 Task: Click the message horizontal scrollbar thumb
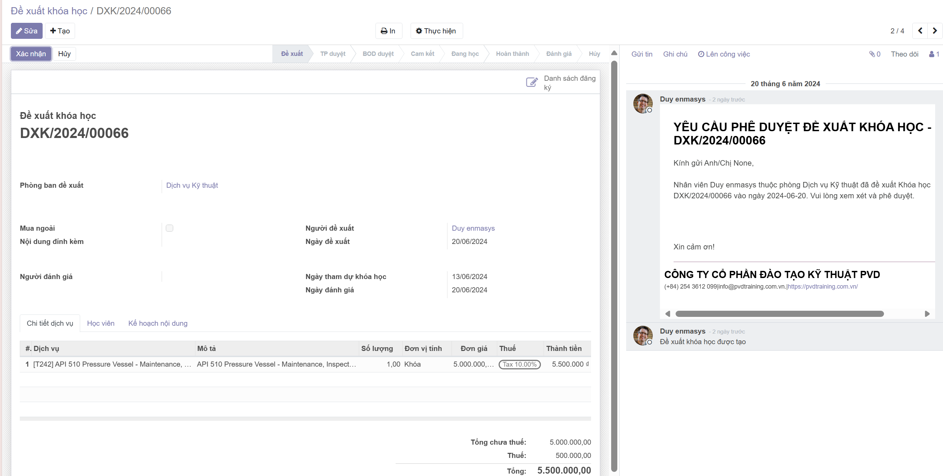click(779, 314)
